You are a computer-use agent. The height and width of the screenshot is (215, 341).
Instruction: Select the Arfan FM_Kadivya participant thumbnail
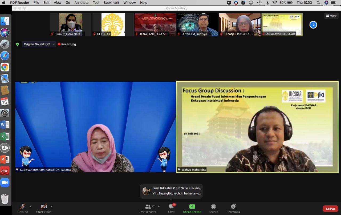coord(197,25)
